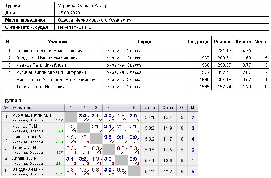This screenshot has height=178, width=271.
Task: Click green rating 197 in group table
Action: (x=60, y=153)
